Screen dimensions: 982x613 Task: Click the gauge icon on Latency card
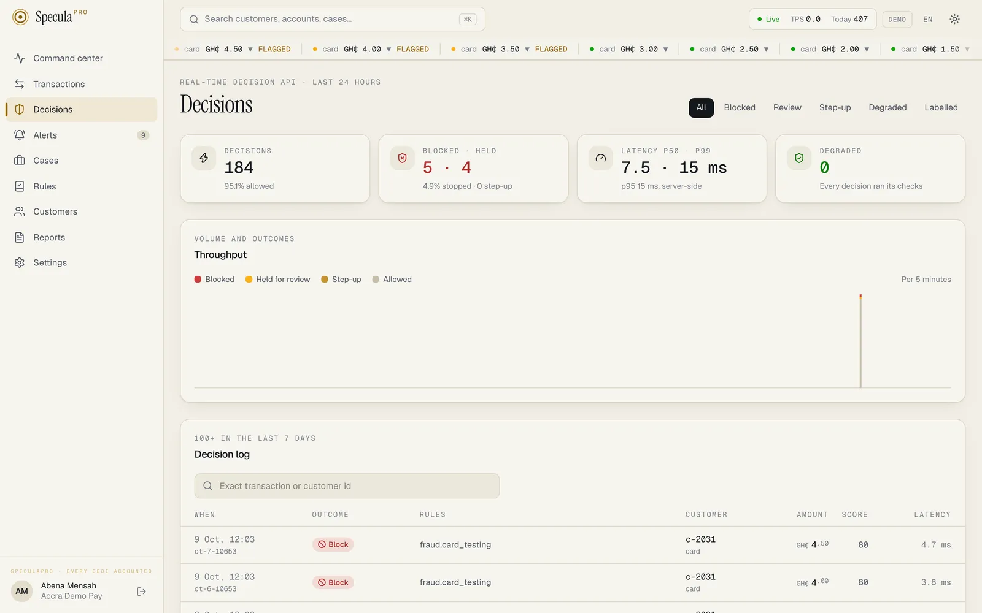click(x=601, y=158)
